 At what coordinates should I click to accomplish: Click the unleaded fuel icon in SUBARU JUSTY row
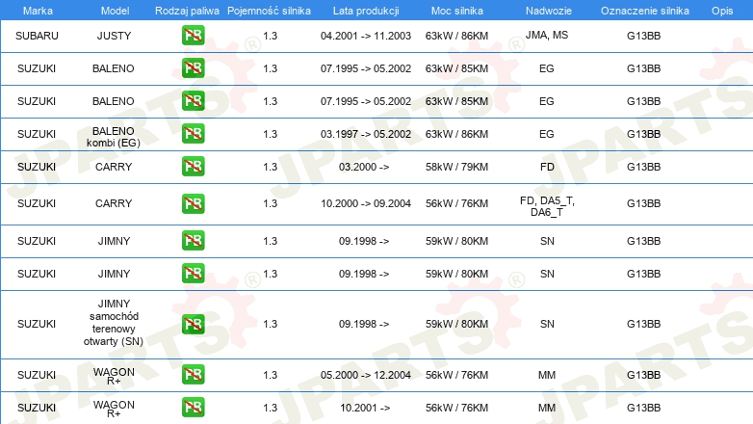pos(193,35)
